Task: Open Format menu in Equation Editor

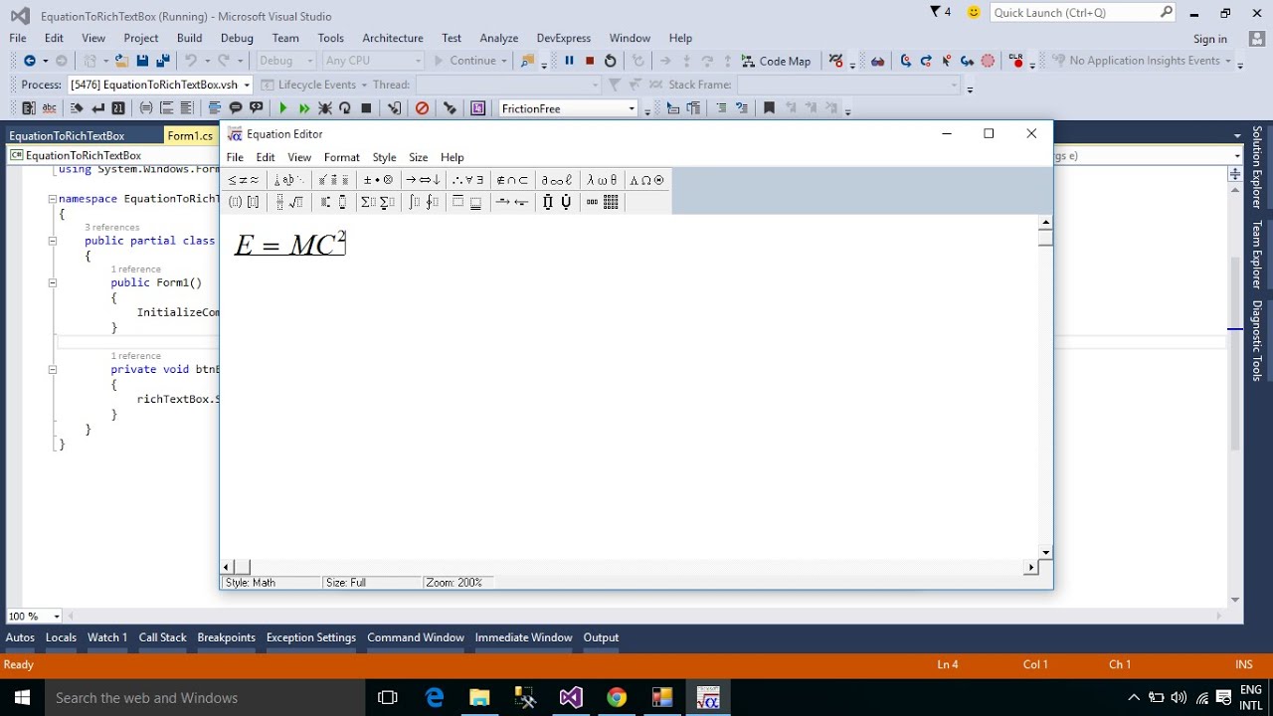Action: tap(341, 157)
